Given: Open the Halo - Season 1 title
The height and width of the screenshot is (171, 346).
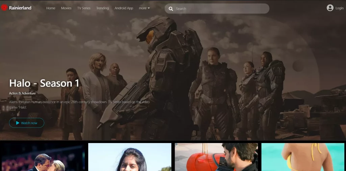Looking at the screenshot, I should (44, 83).
